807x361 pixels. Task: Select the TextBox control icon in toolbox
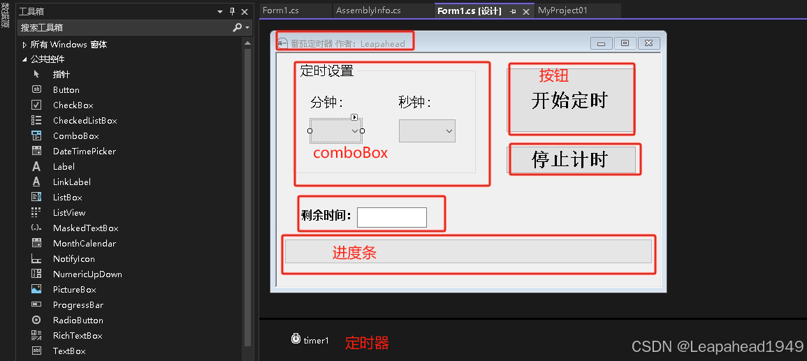point(36,351)
